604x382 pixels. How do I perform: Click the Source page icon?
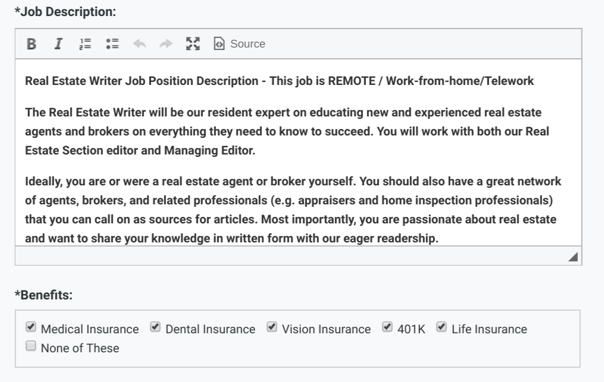(x=219, y=44)
